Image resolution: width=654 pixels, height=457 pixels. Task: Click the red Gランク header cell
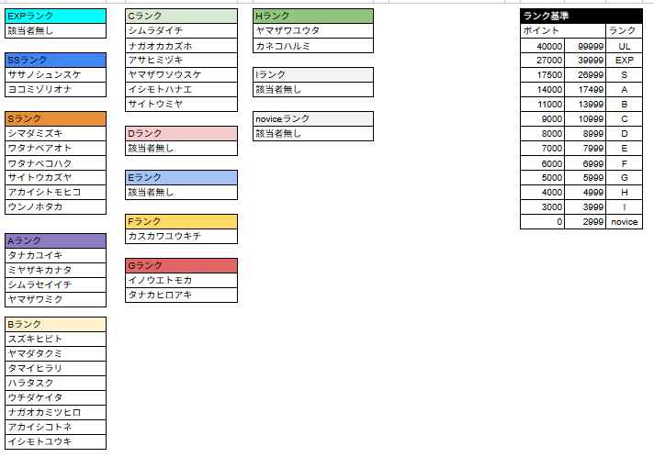[181, 265]
